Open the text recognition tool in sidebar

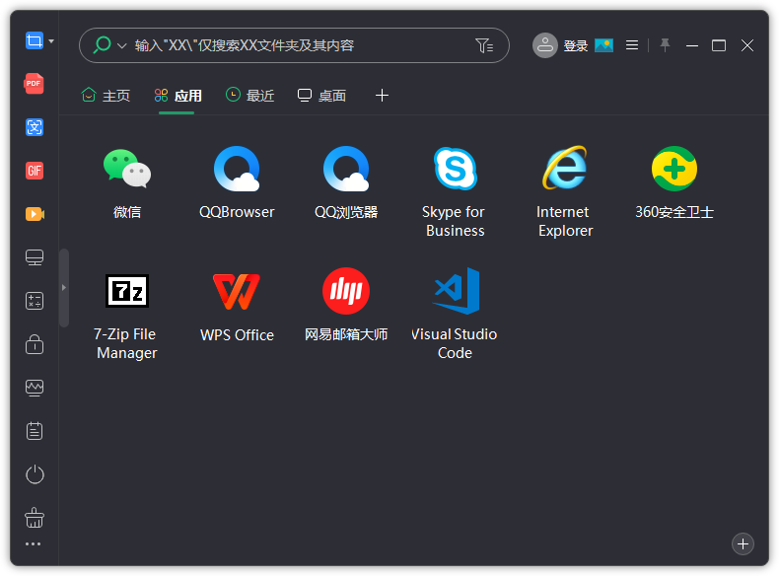[x=35, y=127]
